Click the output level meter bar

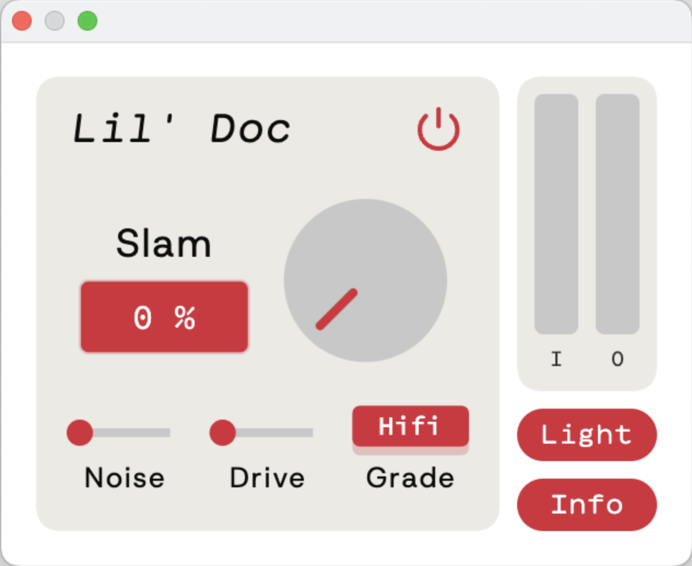tap(617, 214)
